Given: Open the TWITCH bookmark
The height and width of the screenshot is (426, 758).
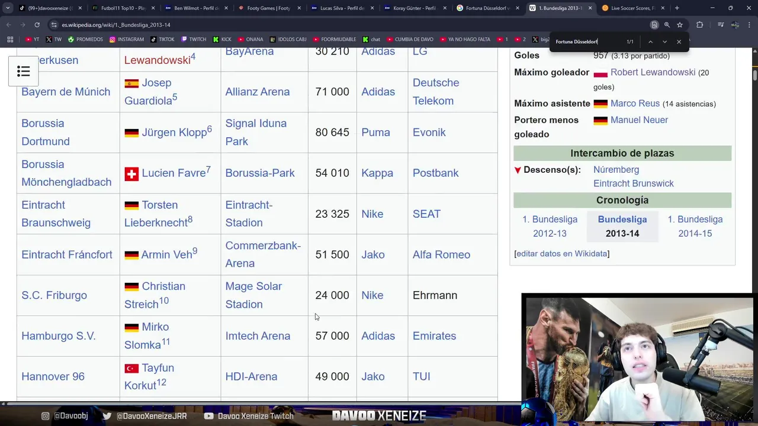Looking at the screenshot, I should [x=194, y=40].
